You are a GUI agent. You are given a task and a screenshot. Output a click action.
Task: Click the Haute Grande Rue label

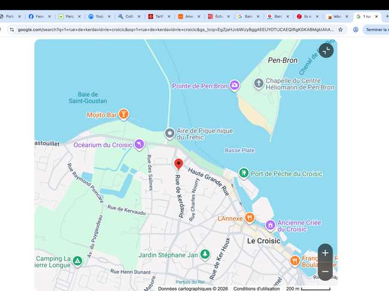[209, 181]
